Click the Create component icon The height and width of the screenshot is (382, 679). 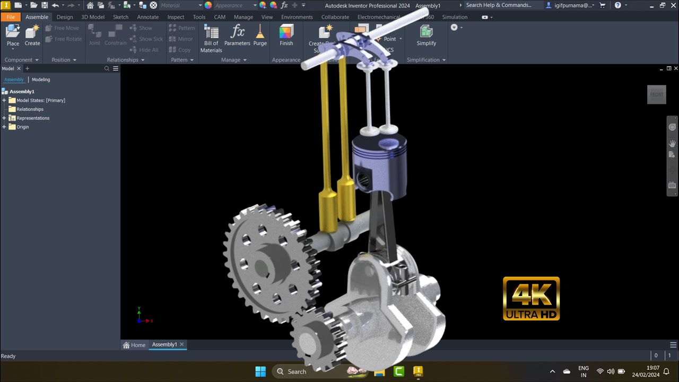point(32,32)
